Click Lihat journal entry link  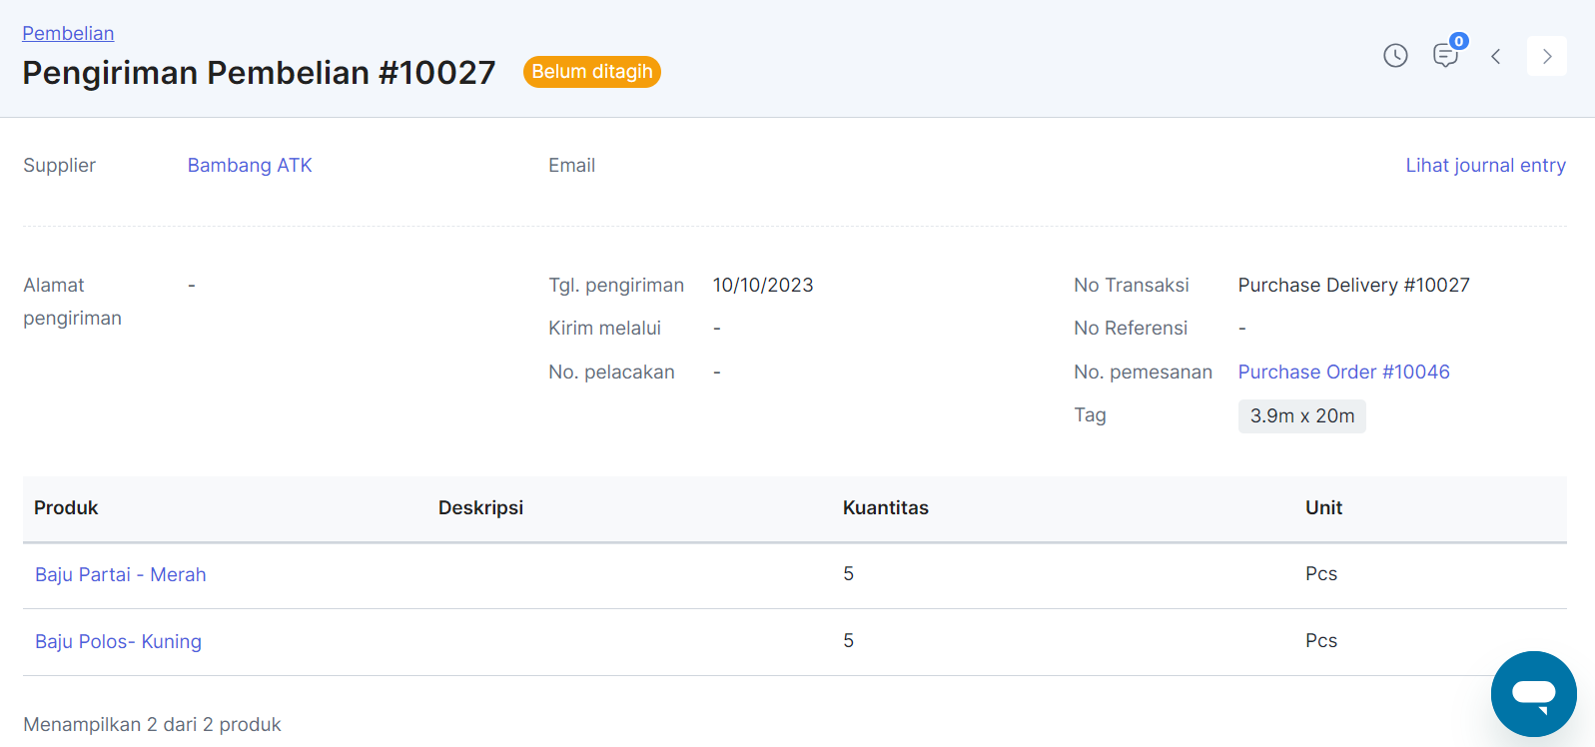(x=1485, y=166)
